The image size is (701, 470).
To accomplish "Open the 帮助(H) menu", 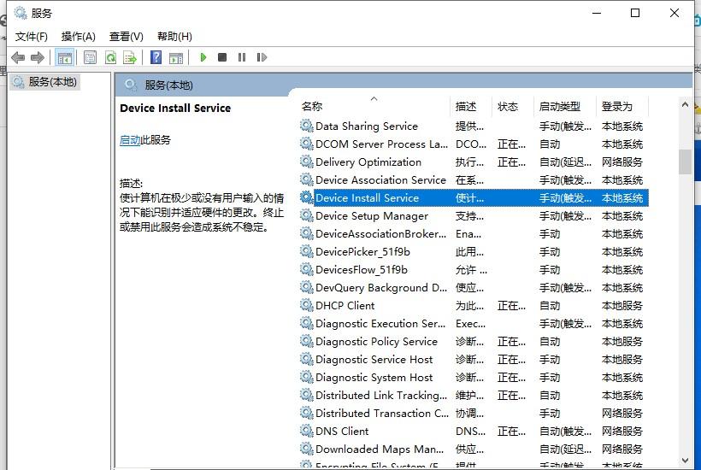I will click(x=174, y=36).
